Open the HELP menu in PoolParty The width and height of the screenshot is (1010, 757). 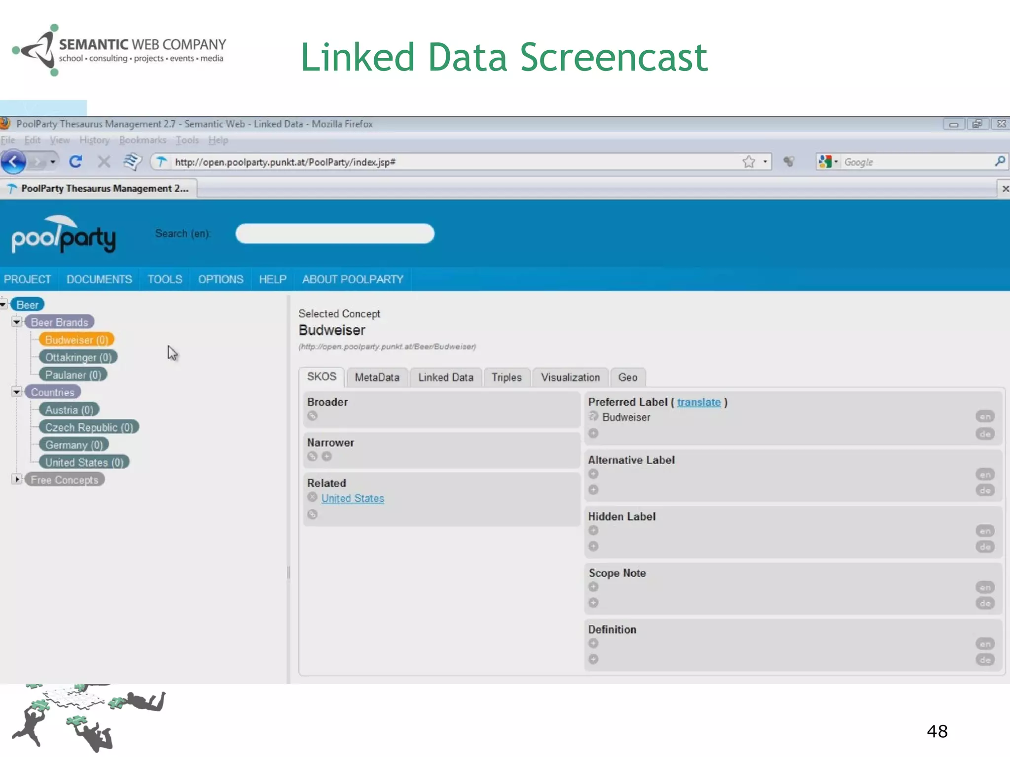273,279
